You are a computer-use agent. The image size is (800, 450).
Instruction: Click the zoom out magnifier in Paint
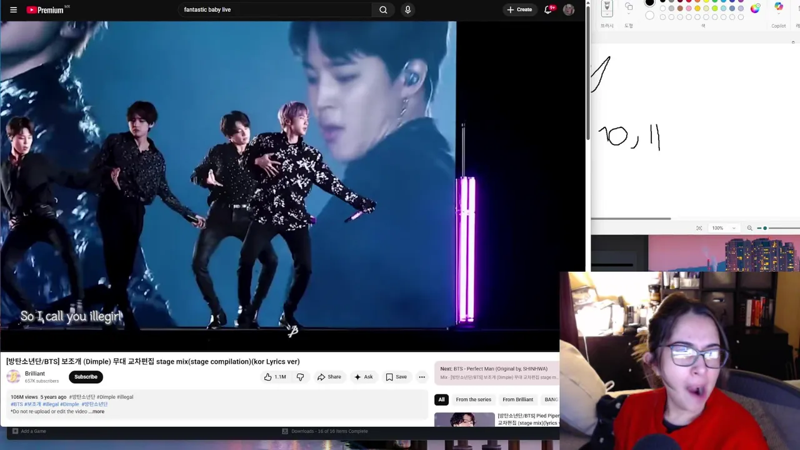coord(749,228)
